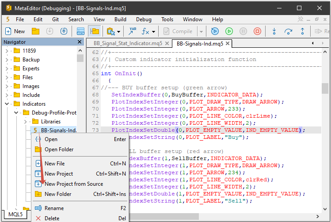Open the Edit menu
This screenshot has height=222, width=331.
[38, 19]
